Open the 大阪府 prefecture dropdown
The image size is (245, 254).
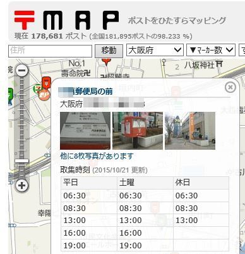tap(155, 50)
